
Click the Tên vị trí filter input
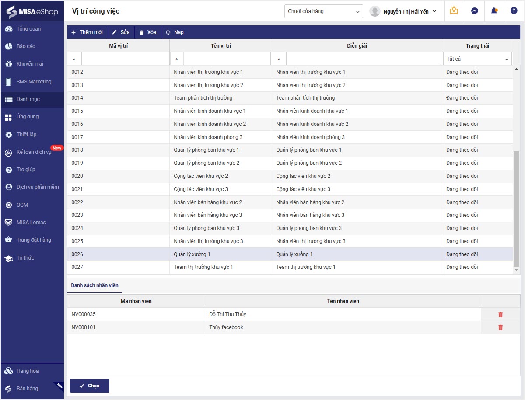227,59
